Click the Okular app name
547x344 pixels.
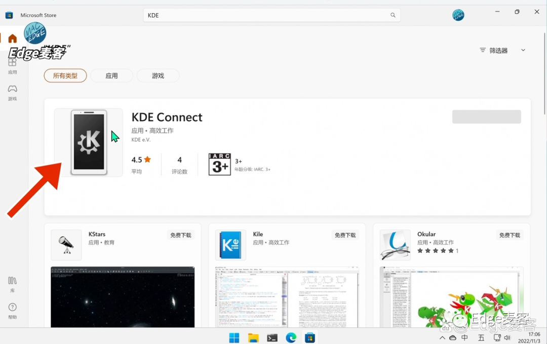pos(426,234)
